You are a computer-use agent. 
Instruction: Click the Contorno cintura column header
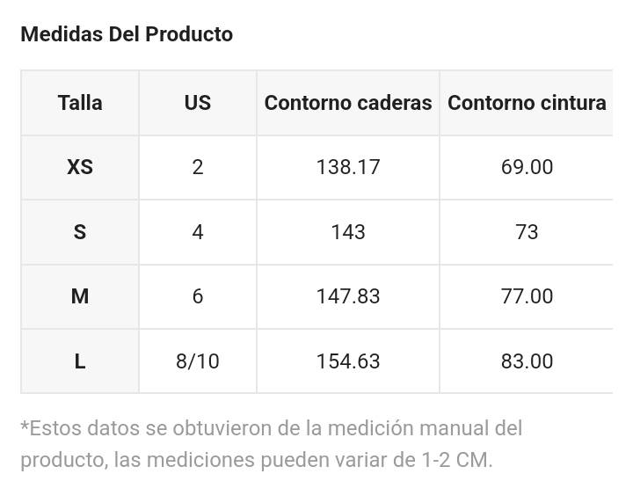click(527, 103)
